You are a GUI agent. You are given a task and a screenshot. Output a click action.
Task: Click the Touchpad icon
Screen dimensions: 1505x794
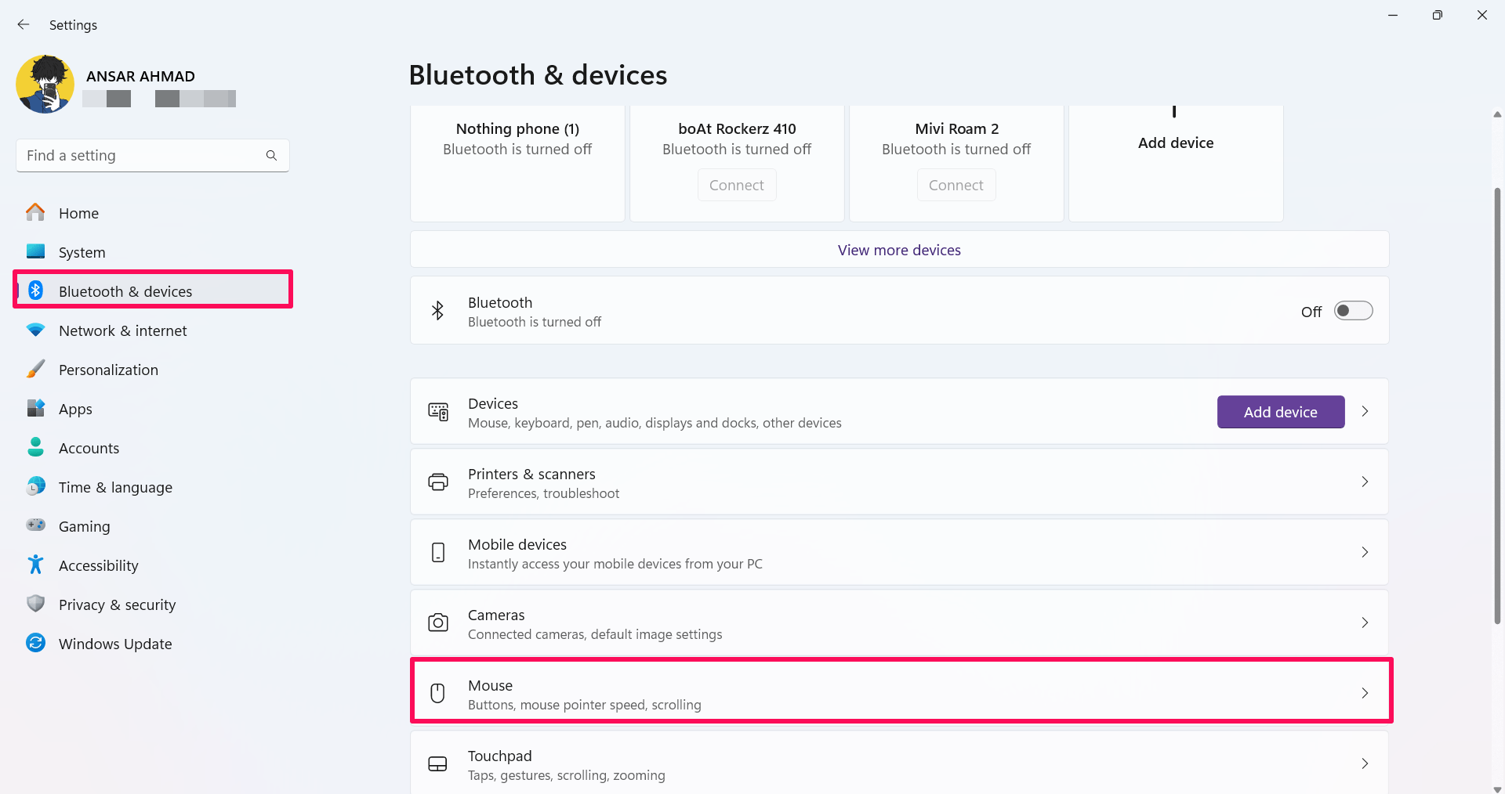click(x=438, y=764)
